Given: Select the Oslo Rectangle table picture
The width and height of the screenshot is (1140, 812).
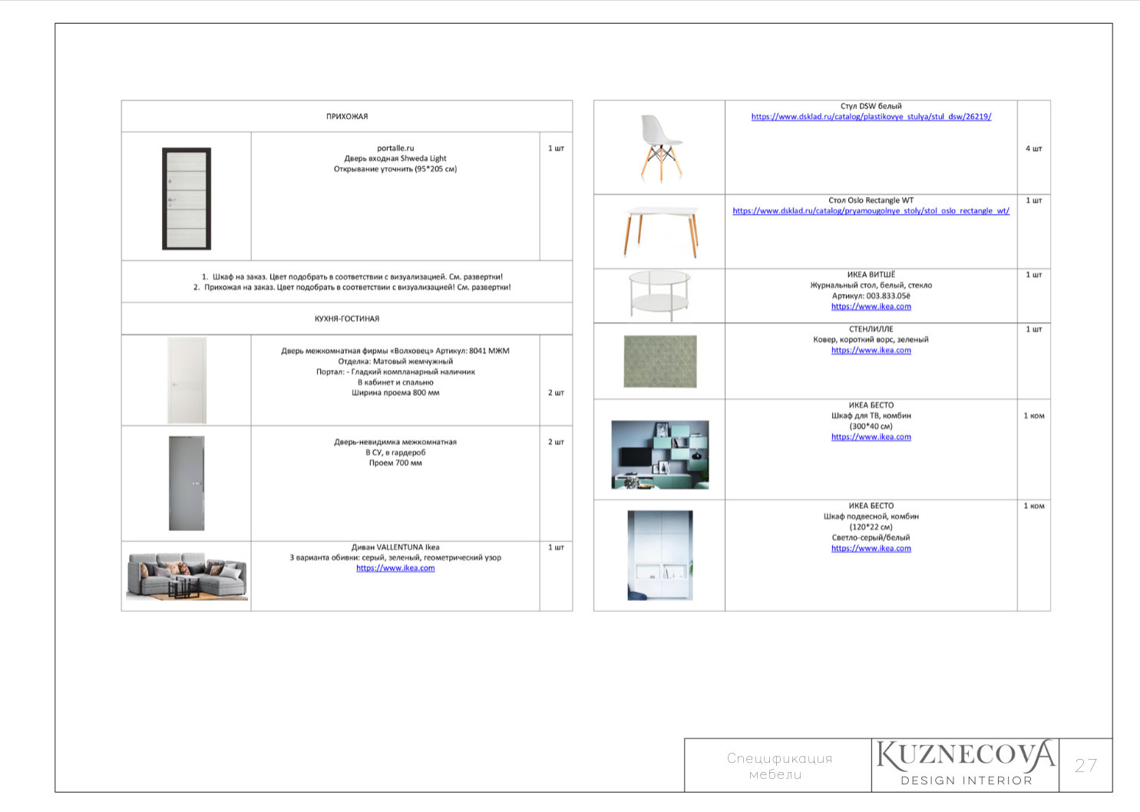Looking at the screenshot, I should [x=661, y=231].
